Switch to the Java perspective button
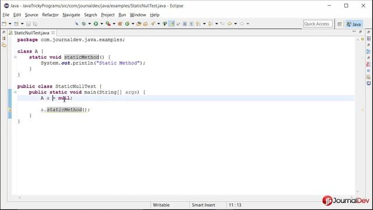The image size is (373, 210). (354, 24)
